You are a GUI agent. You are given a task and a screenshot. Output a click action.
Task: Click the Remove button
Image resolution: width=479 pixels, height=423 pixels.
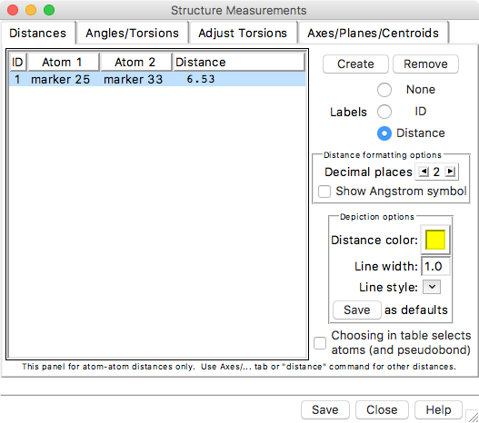(x=425, y=64)
